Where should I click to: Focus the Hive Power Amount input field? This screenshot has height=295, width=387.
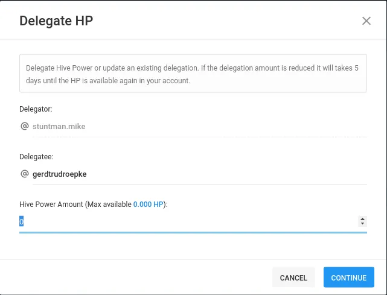pos(189,221)
